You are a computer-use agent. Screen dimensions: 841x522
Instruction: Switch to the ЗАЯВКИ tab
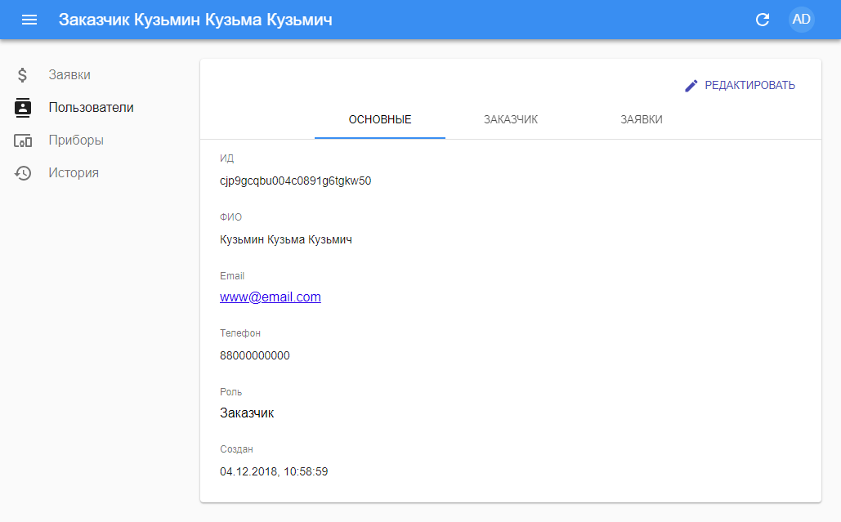642,119
